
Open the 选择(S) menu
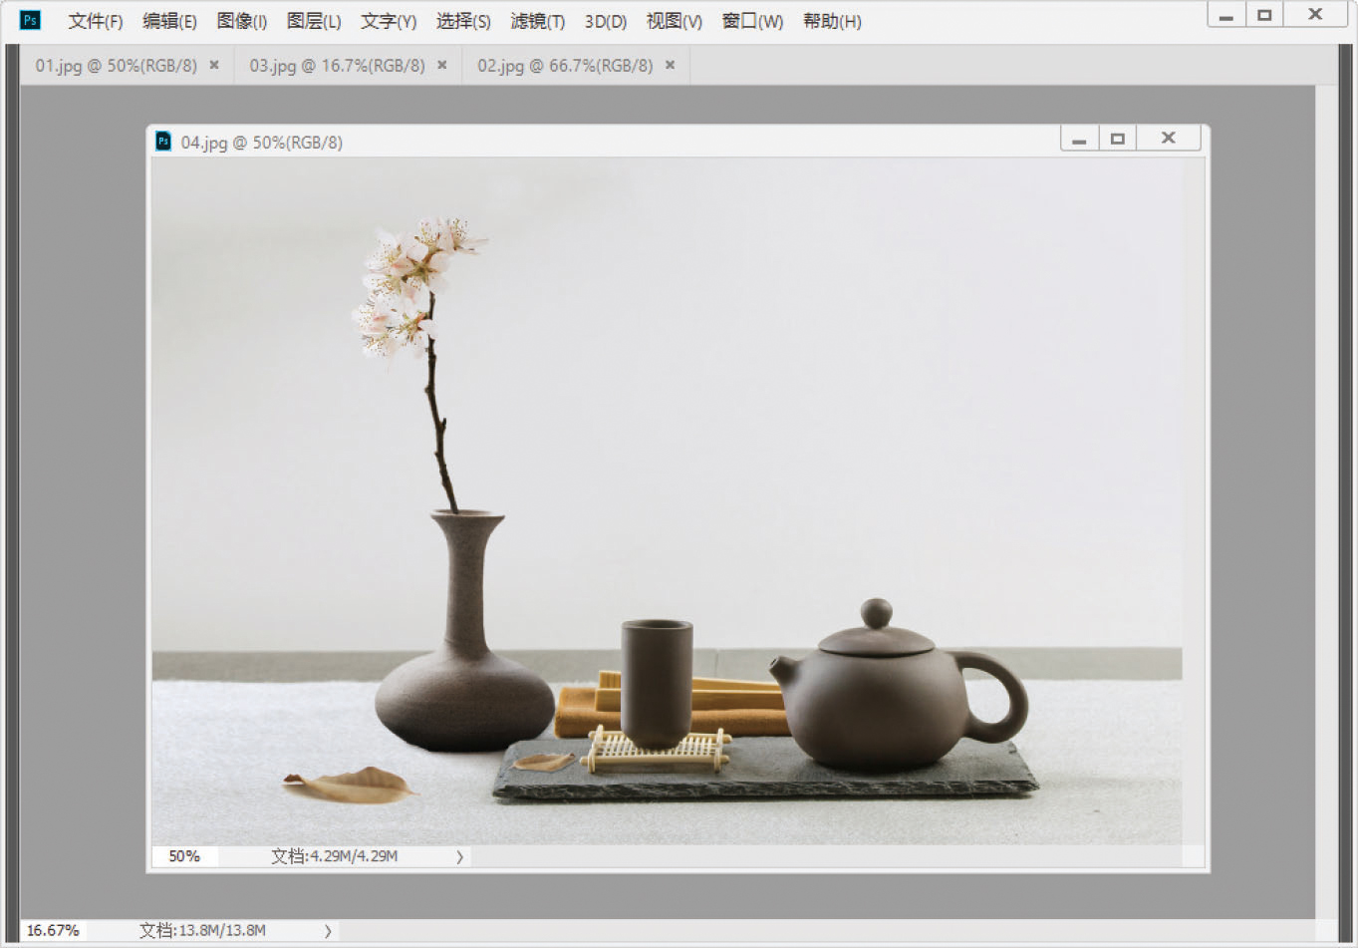pyautogui.click(x=463, y=21)
